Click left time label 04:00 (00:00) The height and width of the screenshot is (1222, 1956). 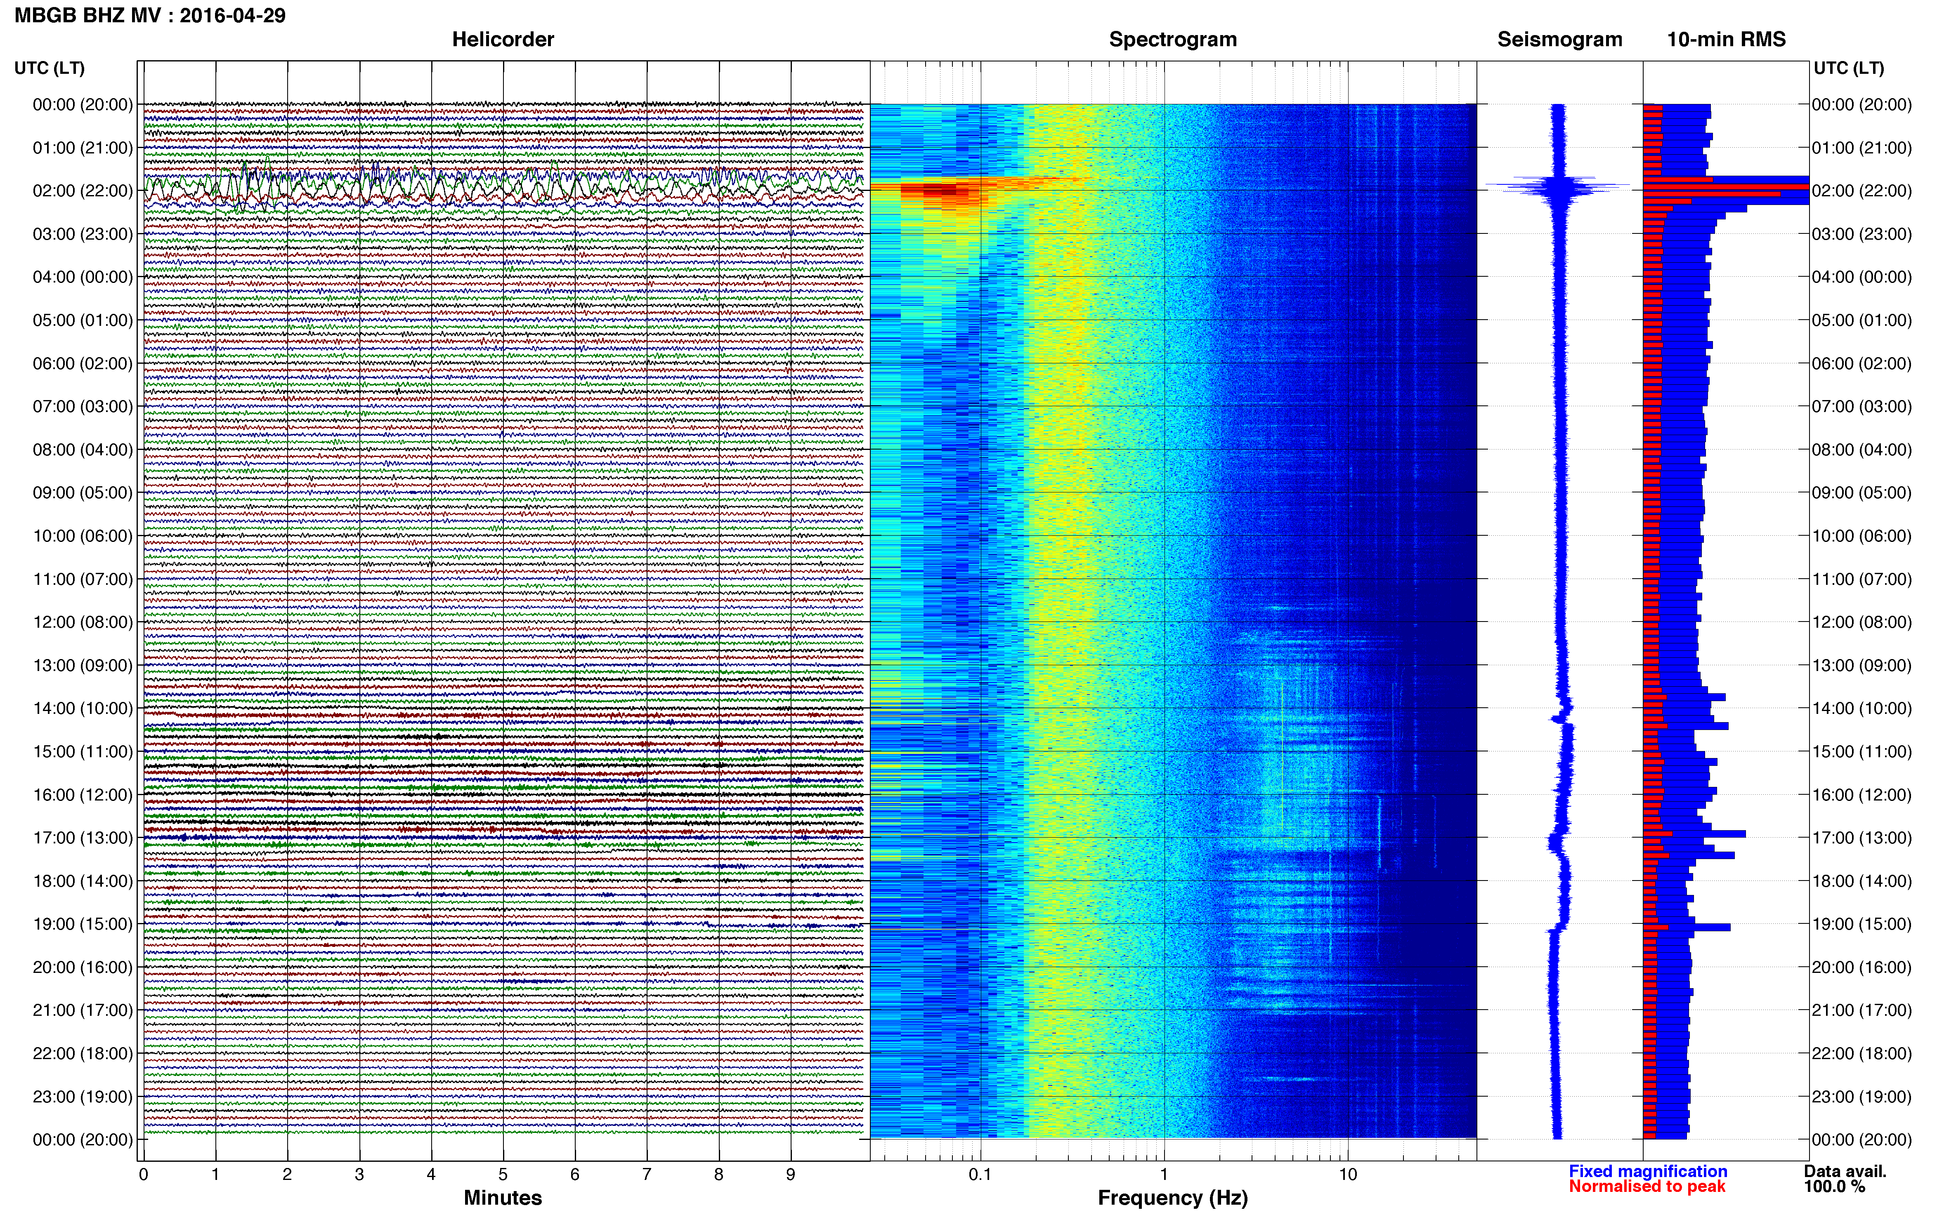(83, 277)
